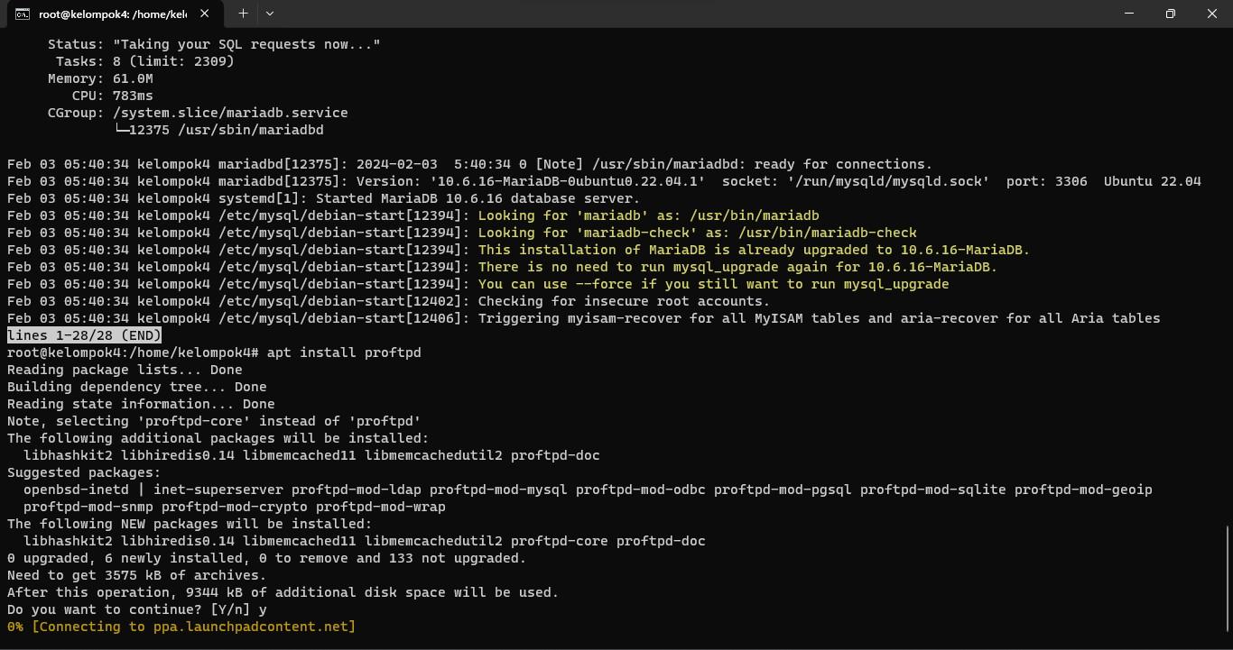Click the 'Memory: 61.0M' line
Screen dimensions: 1233x650
point(100,78)
